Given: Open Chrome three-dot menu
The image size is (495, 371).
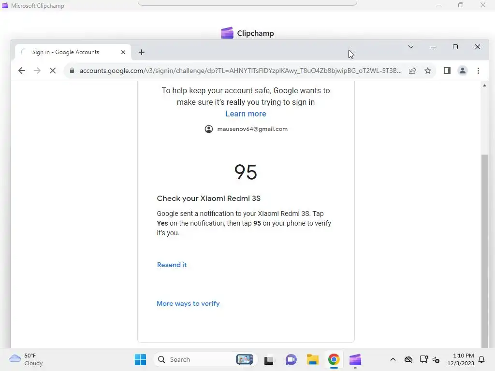Looking at the screenshot, I should pyautogui.click(x=478, y=71).
